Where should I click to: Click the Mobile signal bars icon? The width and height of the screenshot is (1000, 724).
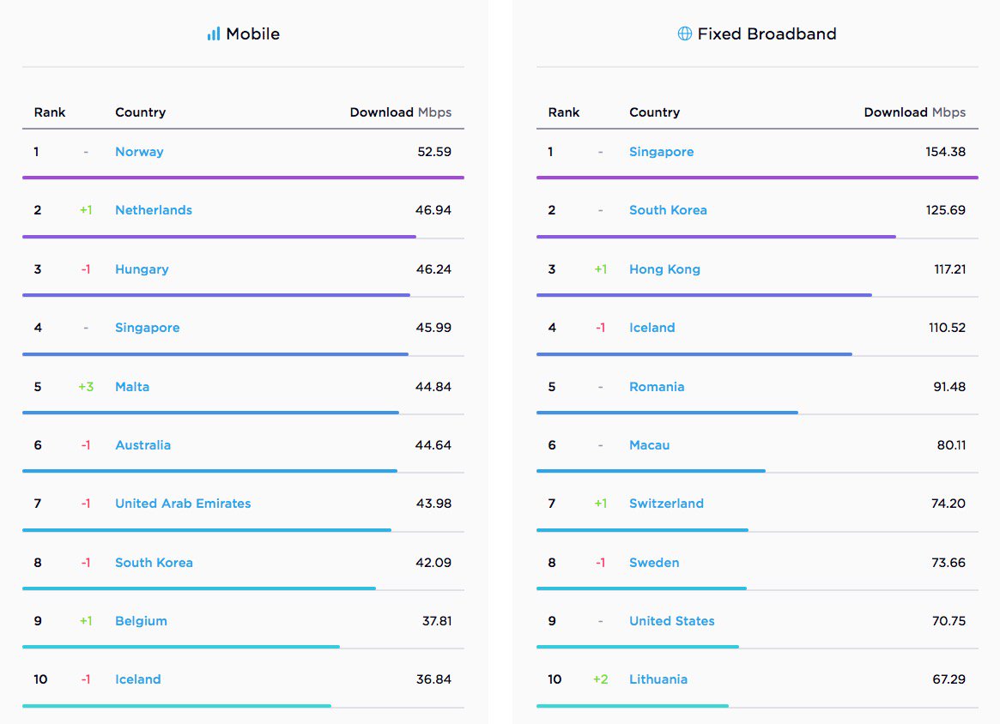(214, 34)
